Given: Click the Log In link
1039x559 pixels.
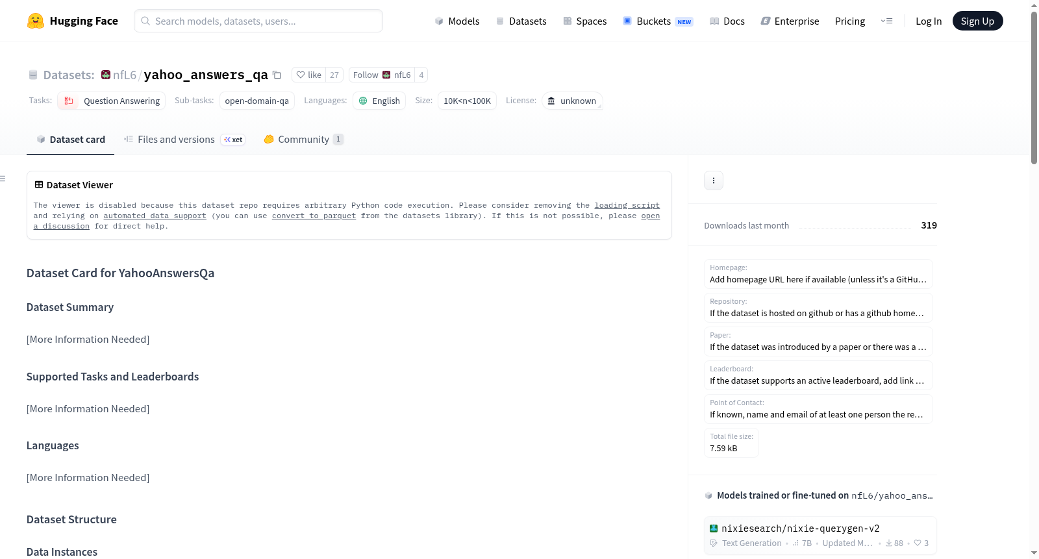Looking at the screenshot, I should (929, 21).
